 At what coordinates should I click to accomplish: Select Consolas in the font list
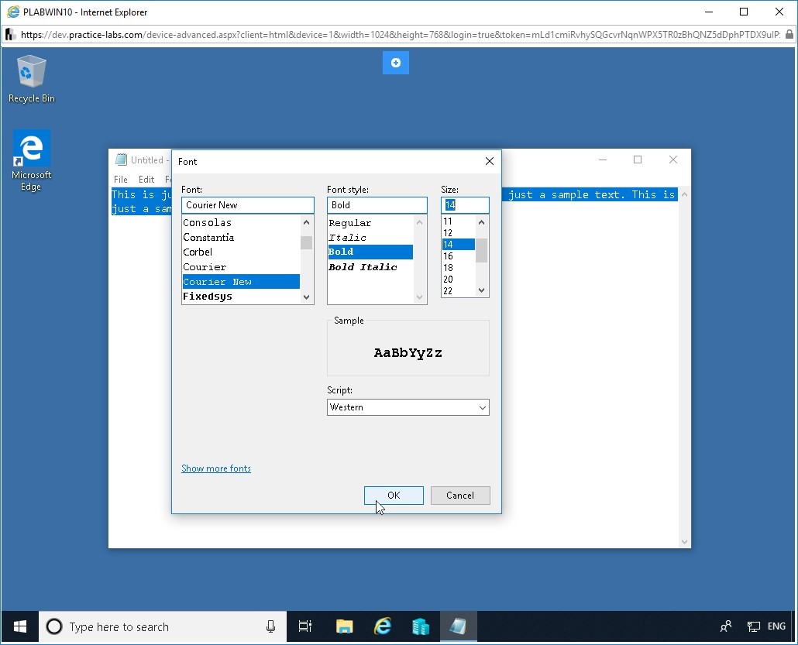[x=241, y=223]
